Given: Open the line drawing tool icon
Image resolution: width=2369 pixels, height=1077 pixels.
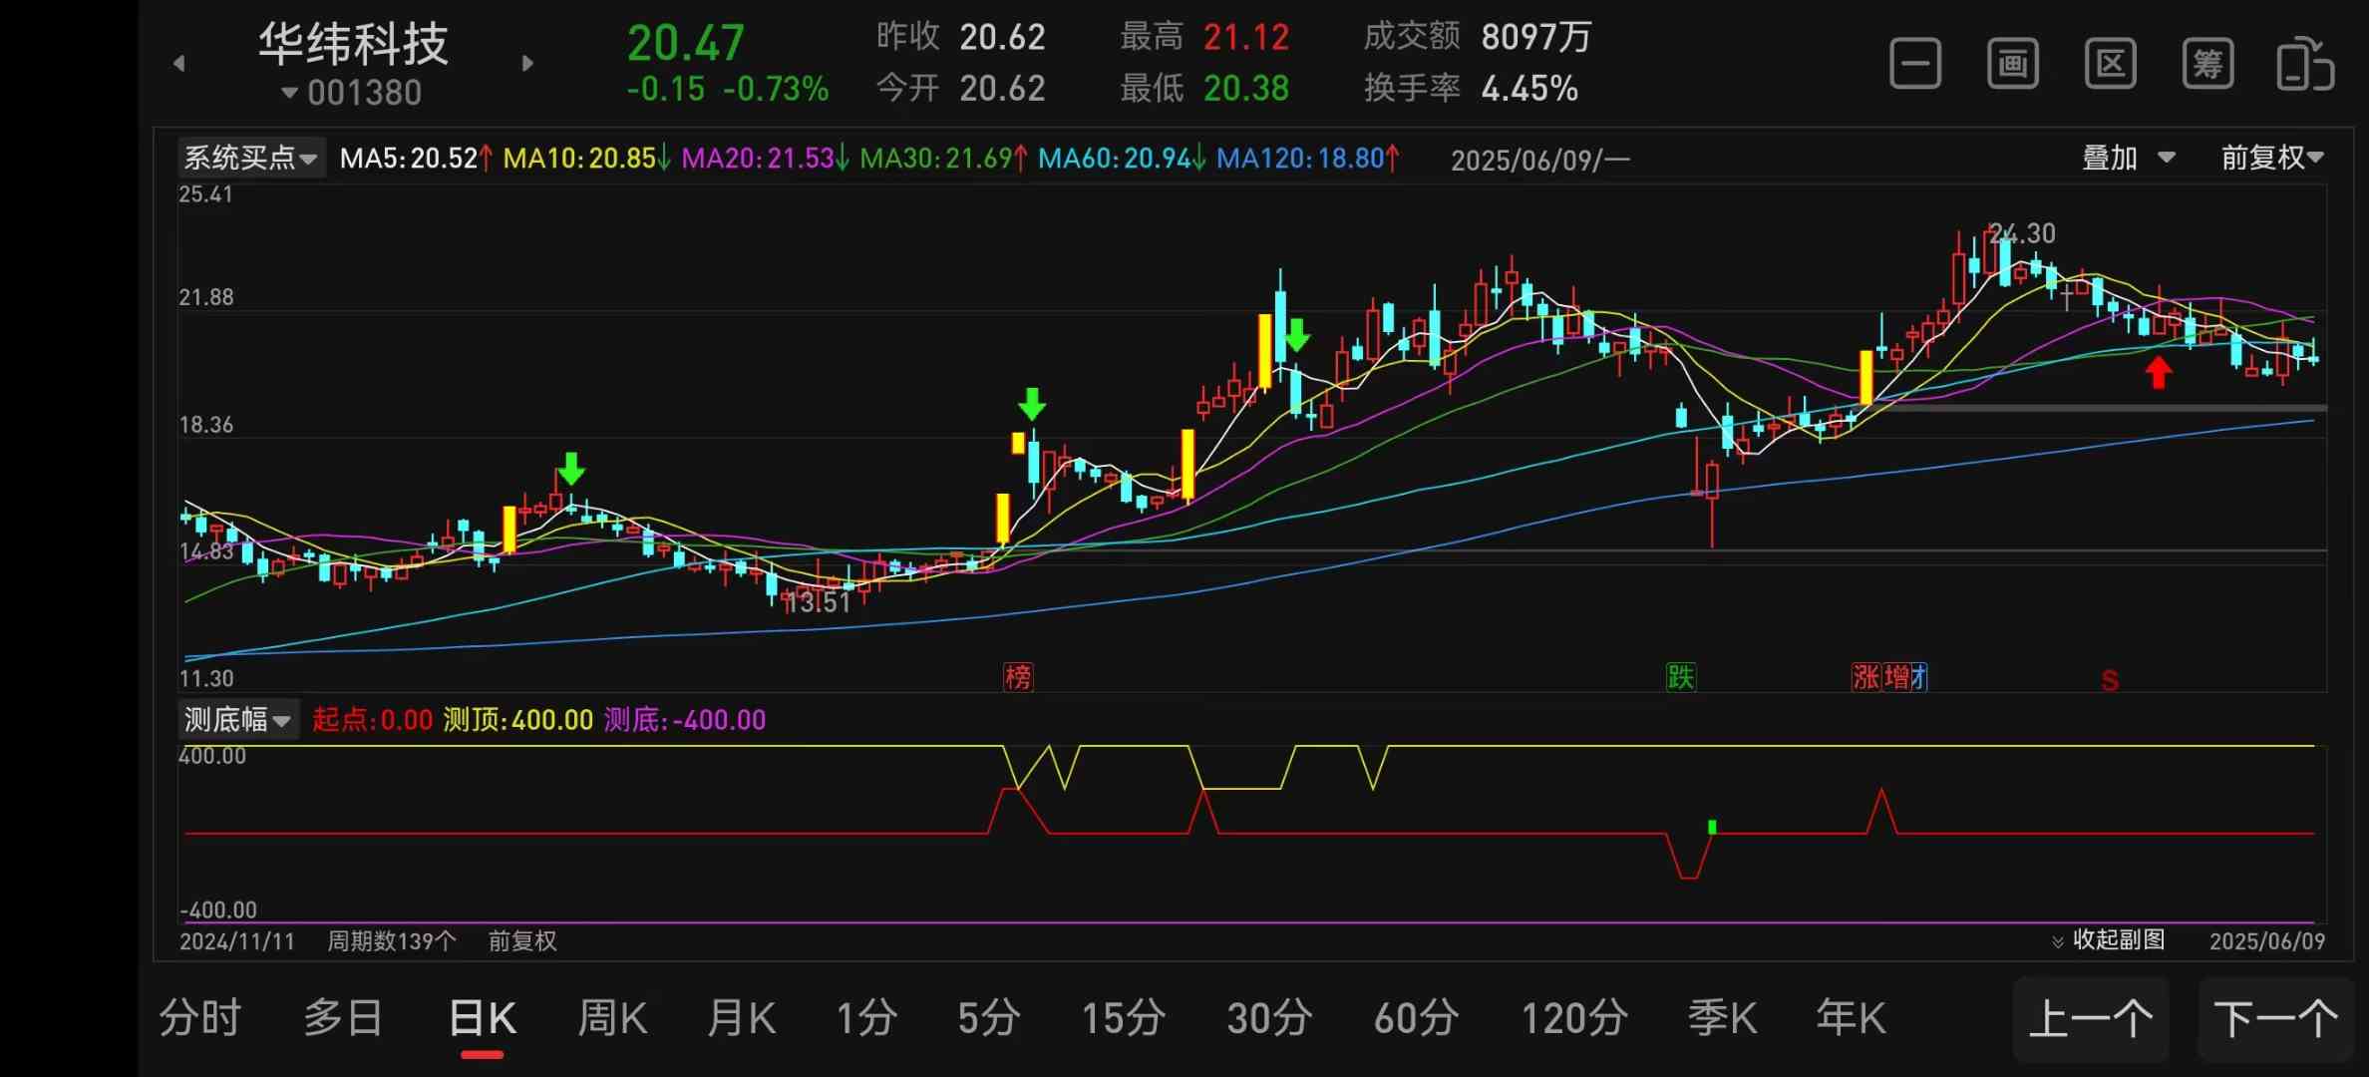Looking at the screenshot, I should (x=1915, y=65).
